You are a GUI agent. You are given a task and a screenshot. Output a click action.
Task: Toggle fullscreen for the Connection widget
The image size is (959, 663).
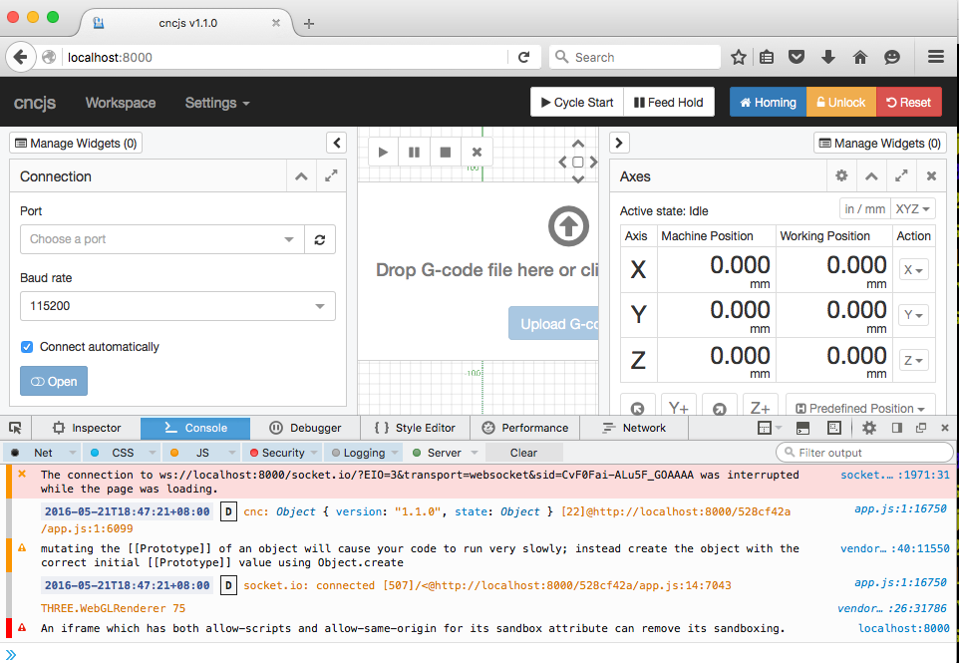(x=331, y=176)
